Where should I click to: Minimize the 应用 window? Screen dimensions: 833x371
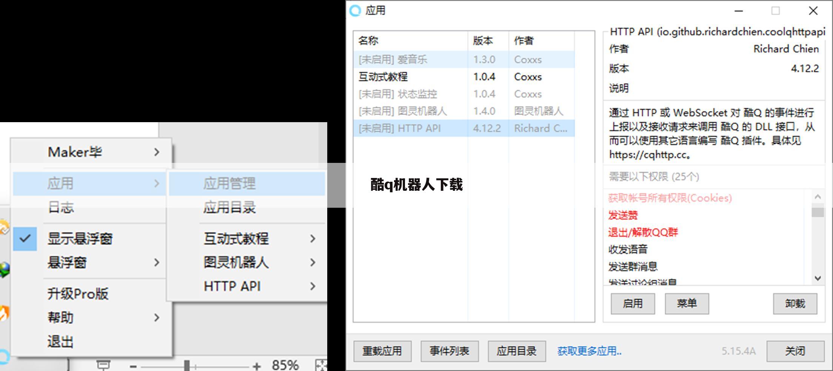pyautogui.click(x=739, y=11)
